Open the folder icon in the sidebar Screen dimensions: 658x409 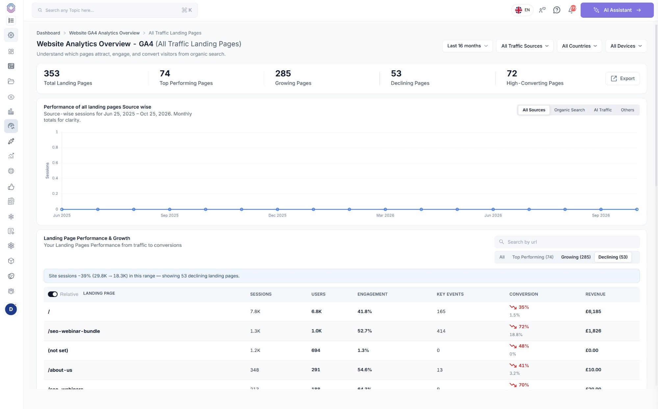[x=11, y=81]
